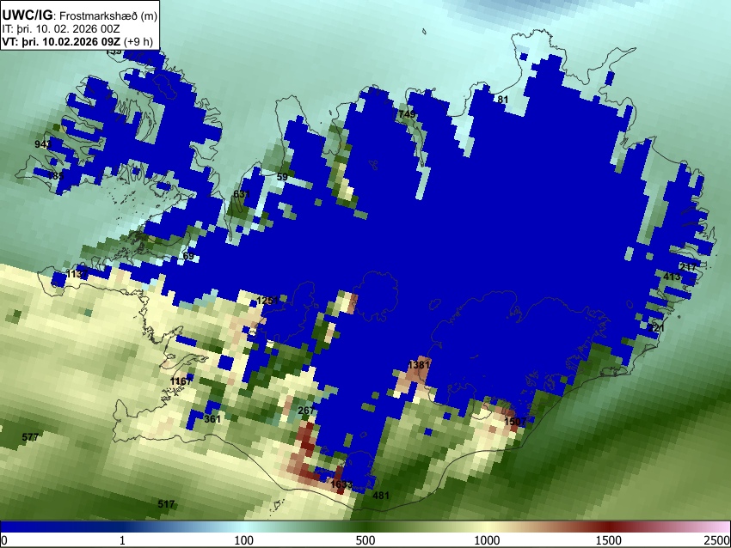Screen dimensions: 731x548
Task: Click the 631 value on the map
Action: (x=242, y=194)
